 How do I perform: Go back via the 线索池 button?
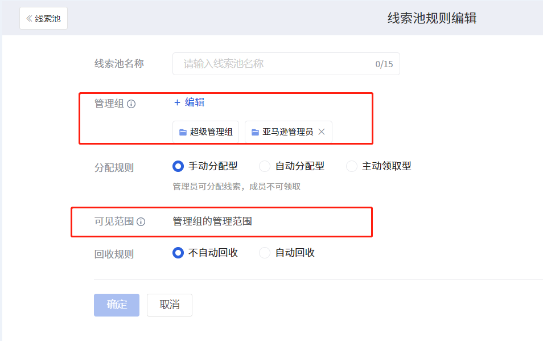click(44, 18)
